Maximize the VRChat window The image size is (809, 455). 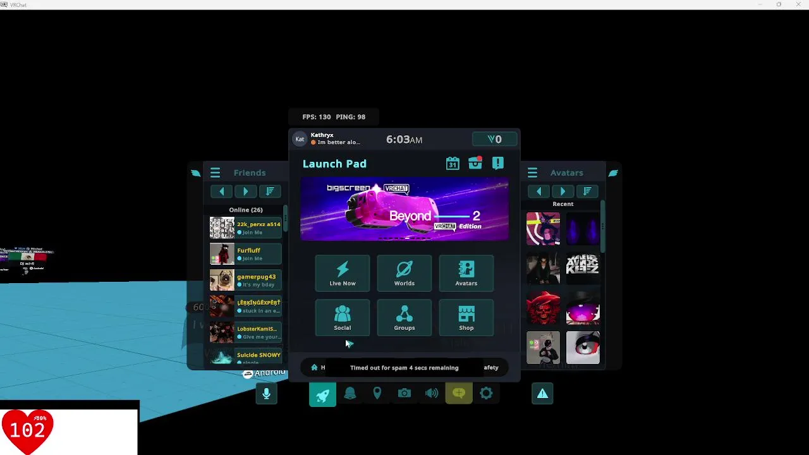pyautogui.click(x=779, y=4)
